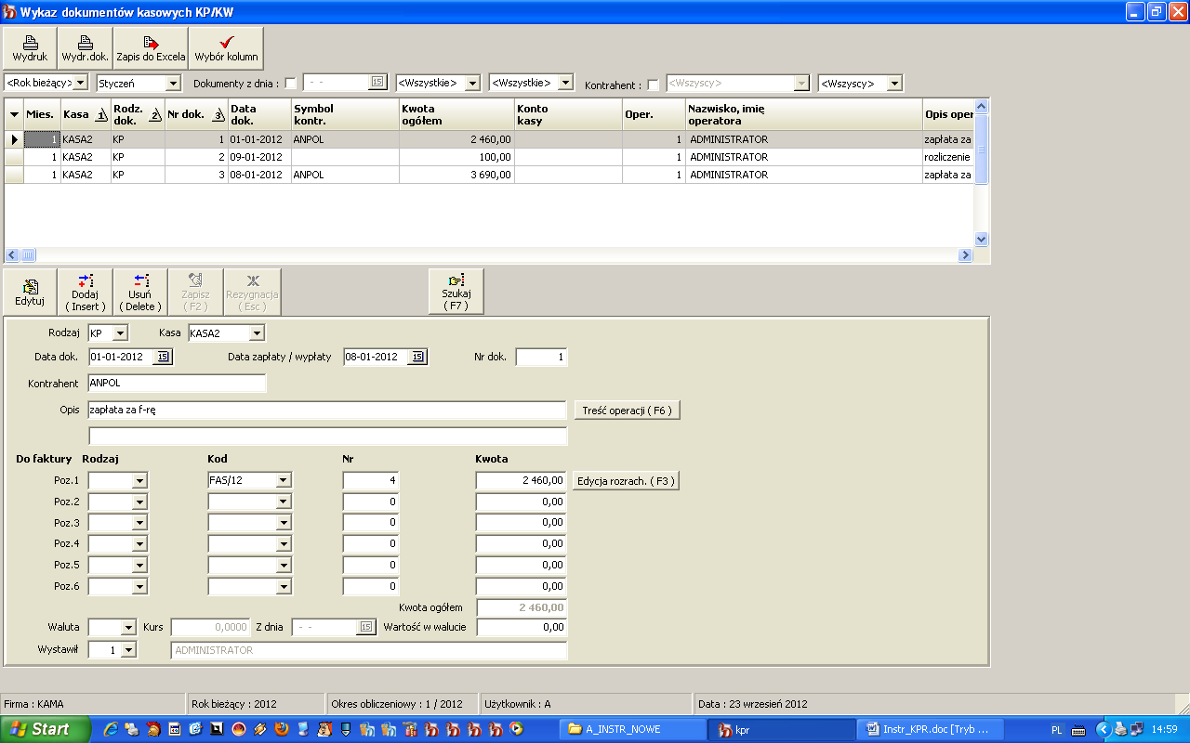Open the Wystawił operator dropdown
1190x743 pixels.
click(128, 650)
